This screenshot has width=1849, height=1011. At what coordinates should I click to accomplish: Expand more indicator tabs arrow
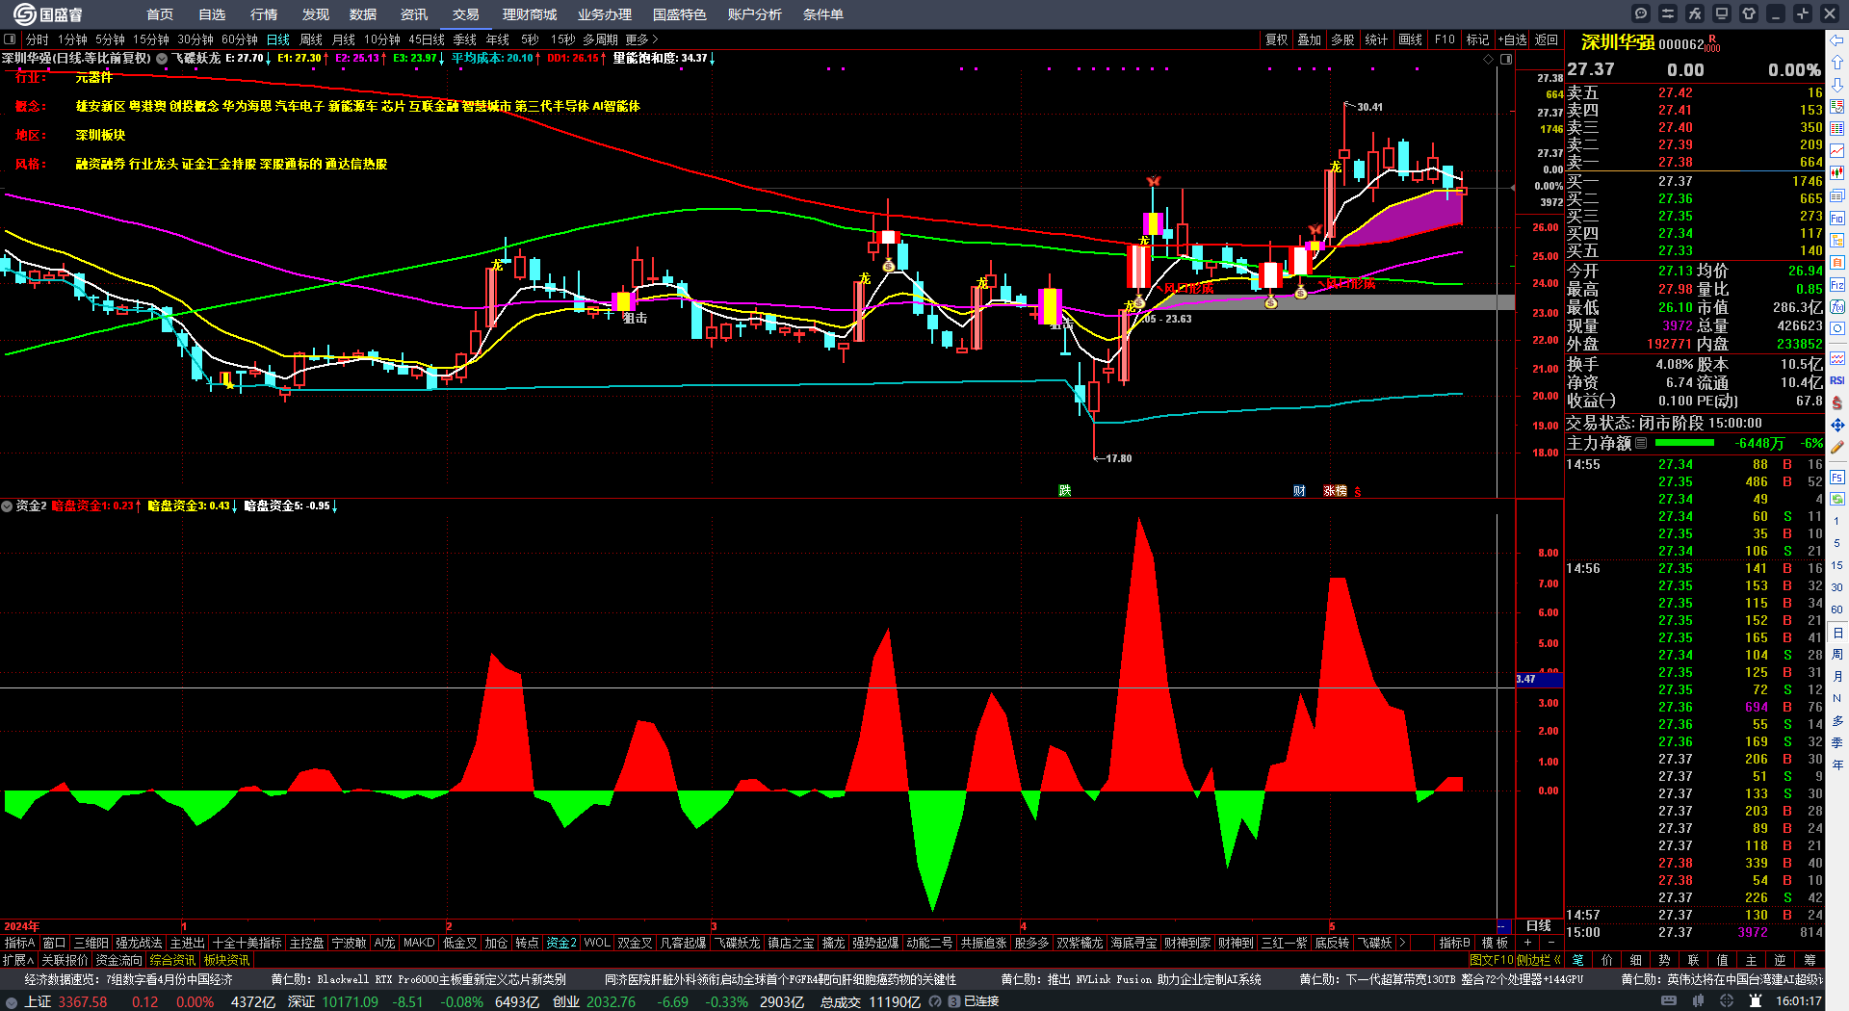[1402, 943]
